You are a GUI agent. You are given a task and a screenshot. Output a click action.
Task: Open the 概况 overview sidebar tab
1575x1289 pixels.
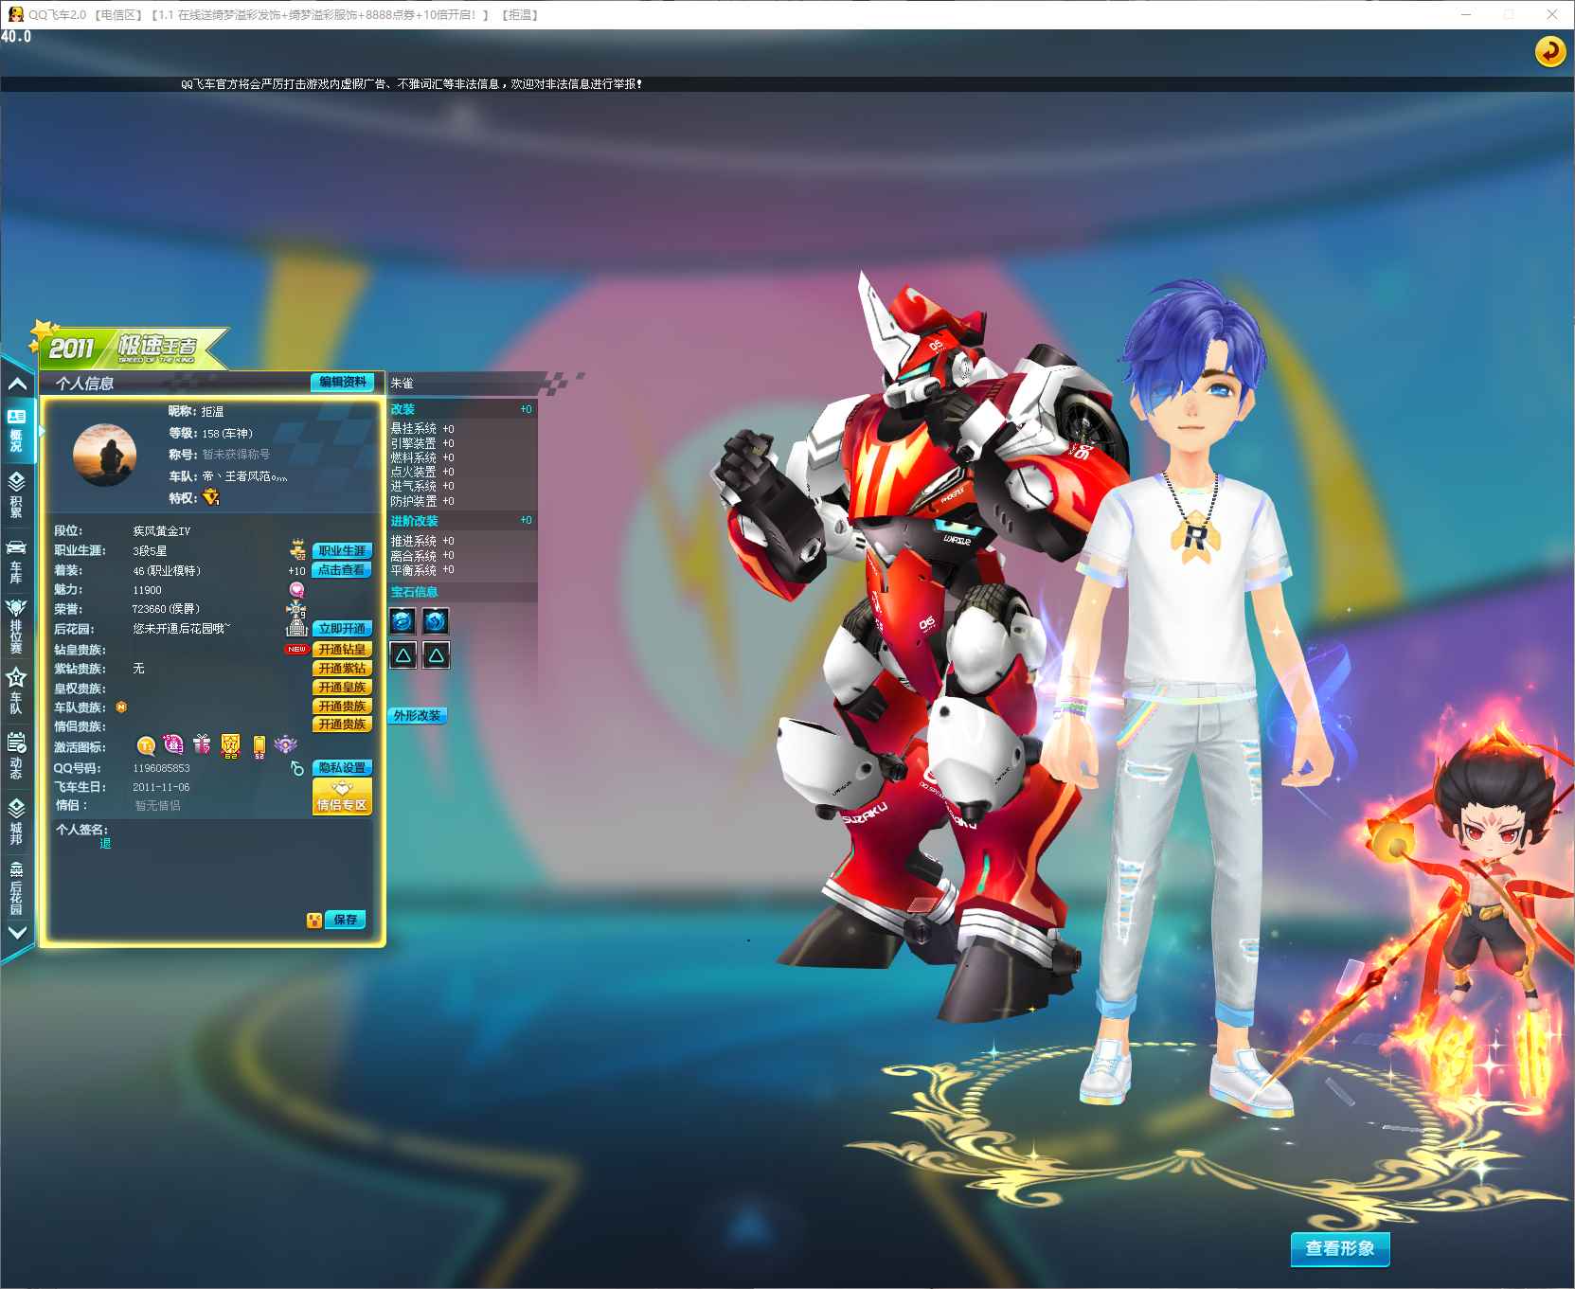pos(16,430)
